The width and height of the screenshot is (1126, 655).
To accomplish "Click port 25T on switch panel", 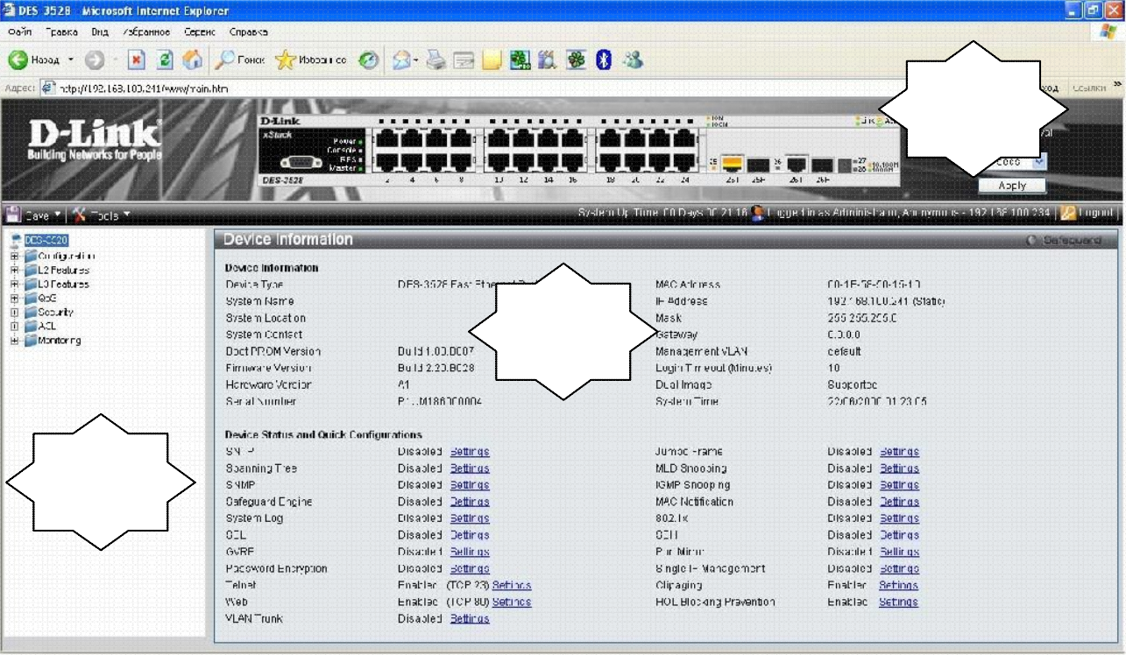I will (733, 164).
